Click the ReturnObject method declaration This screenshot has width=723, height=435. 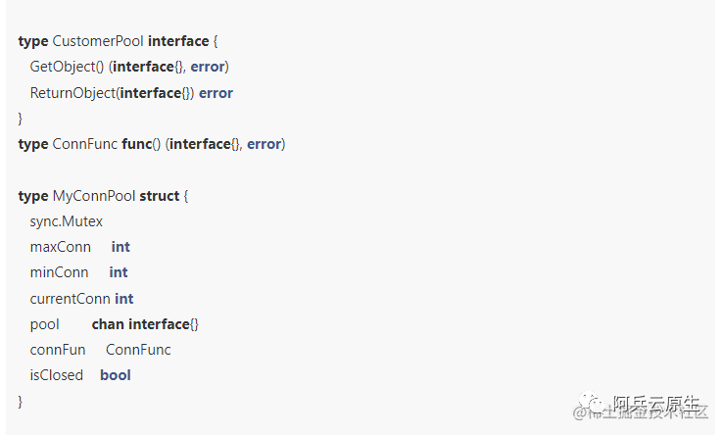click(131, 93)
